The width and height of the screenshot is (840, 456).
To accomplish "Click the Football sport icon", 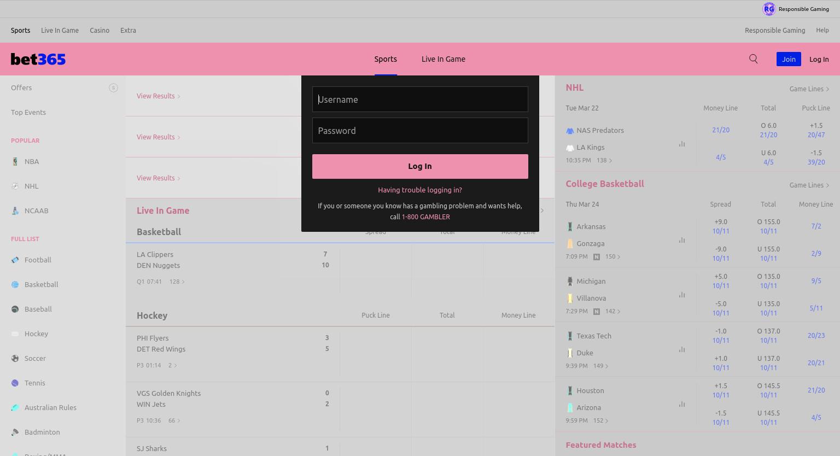I will coord(15,260).
